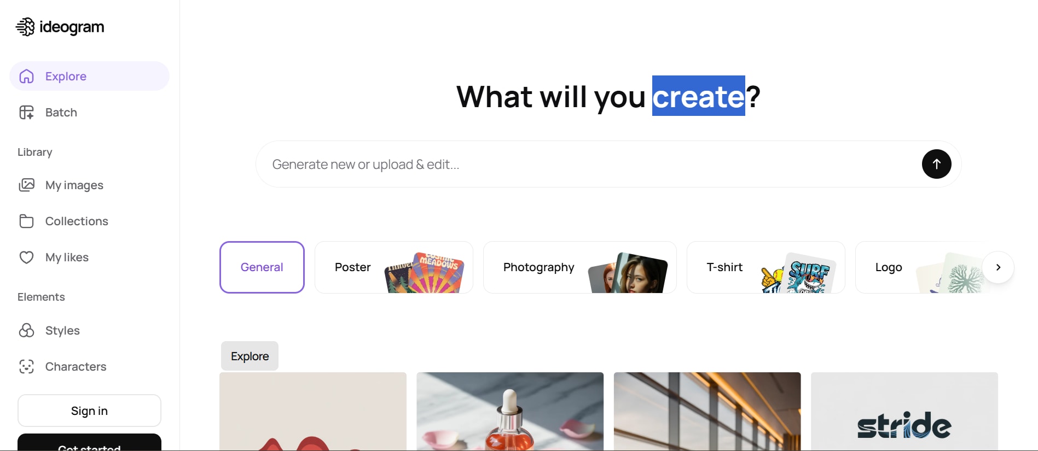Open the stride logo thumbnail

tap(904, 412)
